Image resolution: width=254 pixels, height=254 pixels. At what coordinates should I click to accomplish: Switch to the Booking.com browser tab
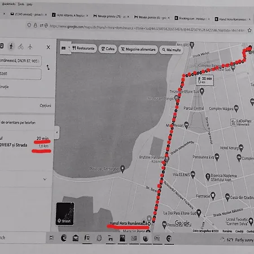192,19
